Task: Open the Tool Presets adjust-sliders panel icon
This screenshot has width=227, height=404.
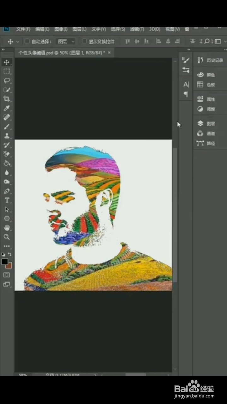Action: click(186, 70)
